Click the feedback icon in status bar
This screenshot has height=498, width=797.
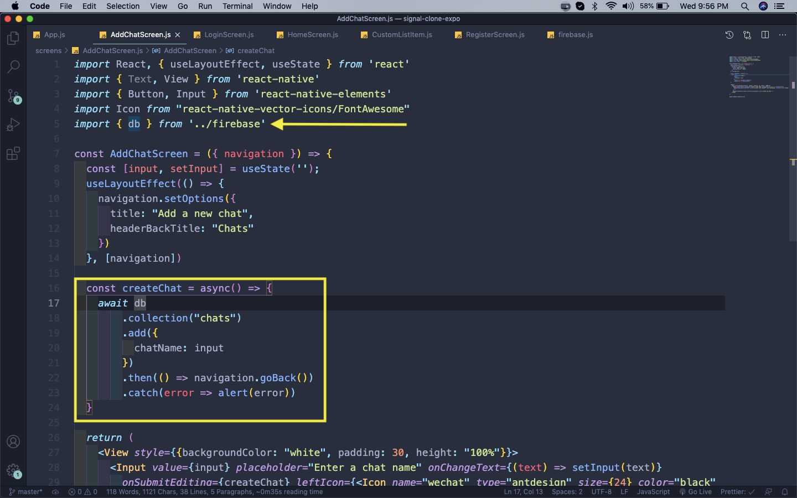768,492
